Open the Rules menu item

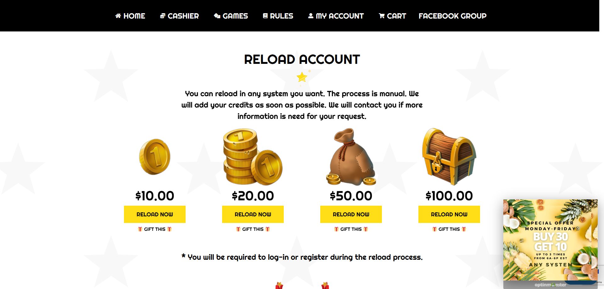pos(281,16)
